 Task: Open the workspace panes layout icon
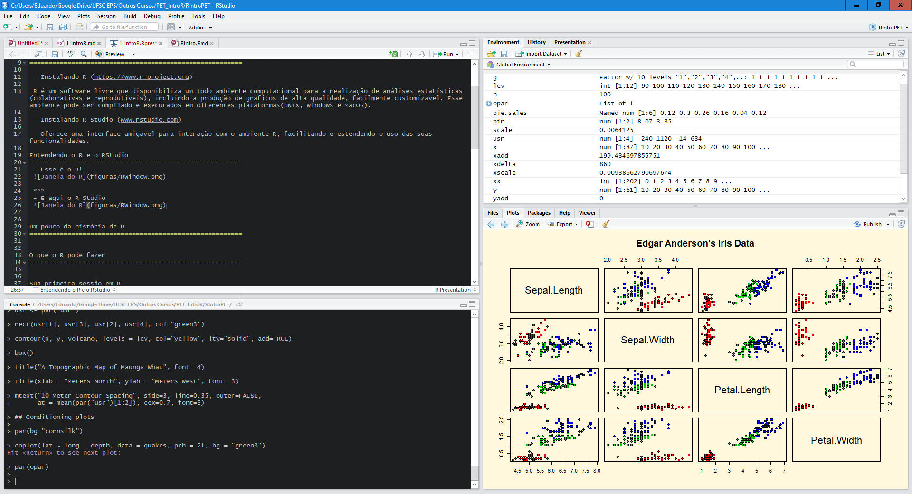[171, 27]
